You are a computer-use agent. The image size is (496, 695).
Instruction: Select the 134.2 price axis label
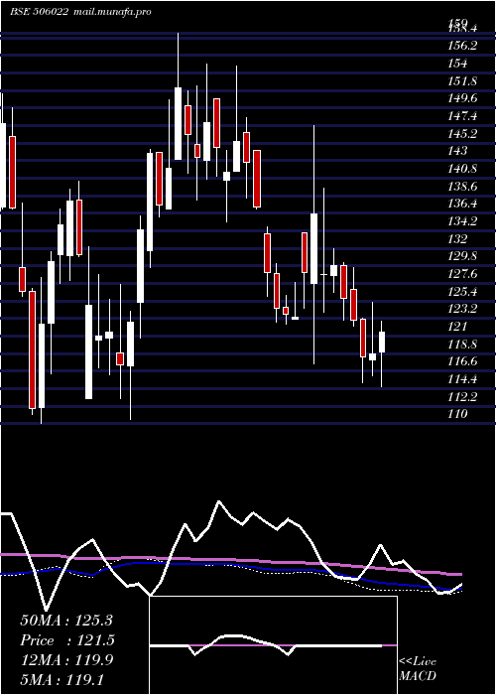pyautogui.click(x=461, y=221)
